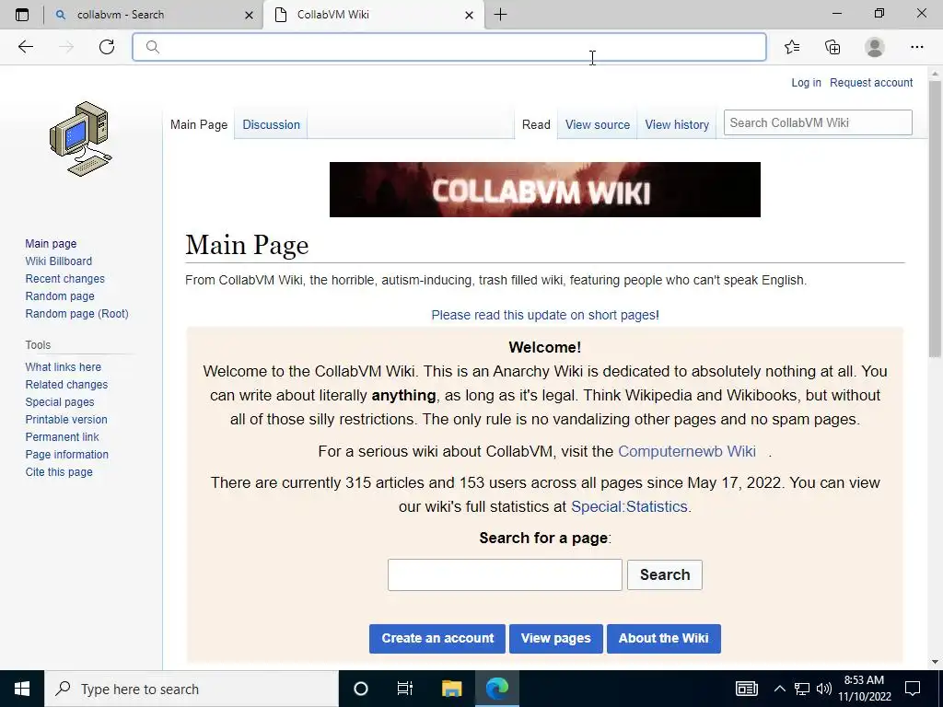
Task: Open the browser profile avatar
Action: pyautogui.click(x=875, y=47)
